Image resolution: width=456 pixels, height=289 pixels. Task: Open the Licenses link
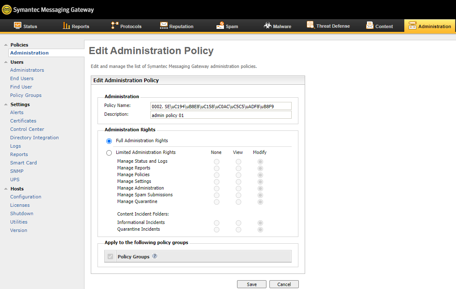20,205
